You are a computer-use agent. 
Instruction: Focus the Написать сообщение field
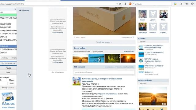click(104, 72)
